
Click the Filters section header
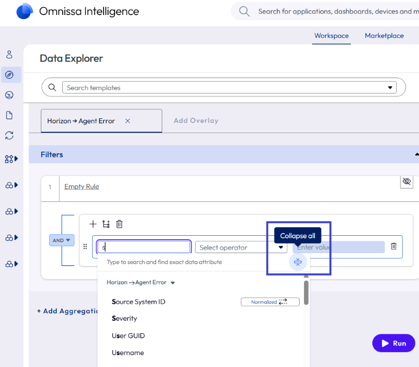pos(224,154)
